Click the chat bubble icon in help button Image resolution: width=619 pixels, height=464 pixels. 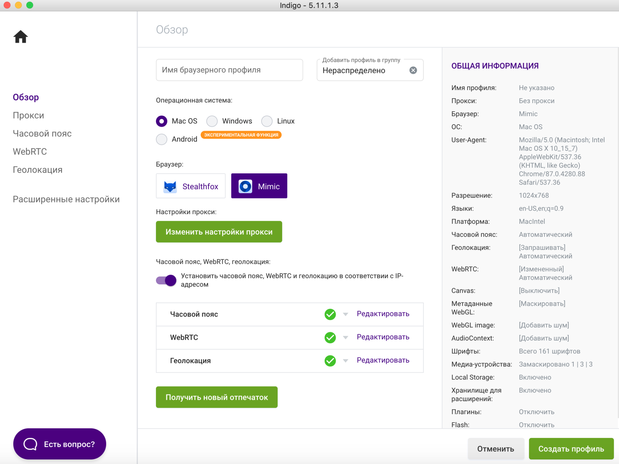pyautogui.click(x=30, y=444)
